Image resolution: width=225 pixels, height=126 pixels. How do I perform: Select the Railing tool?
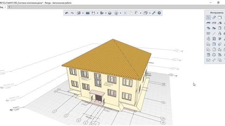point(208,34)
